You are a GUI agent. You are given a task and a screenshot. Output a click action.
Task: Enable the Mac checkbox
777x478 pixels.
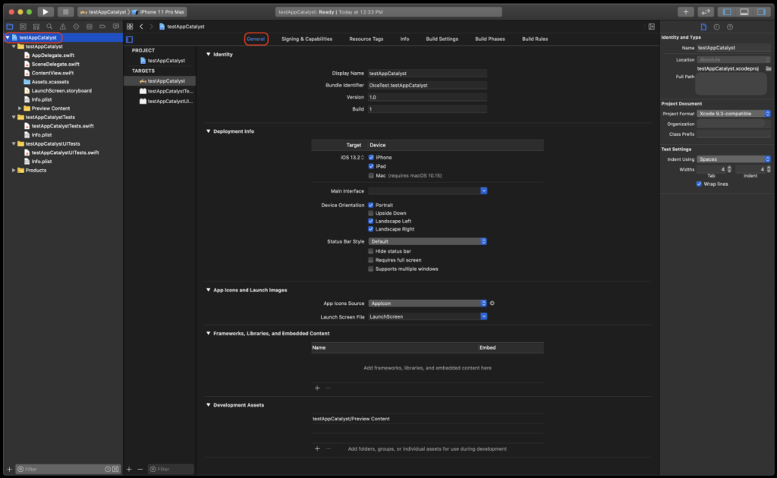point(371,175)
